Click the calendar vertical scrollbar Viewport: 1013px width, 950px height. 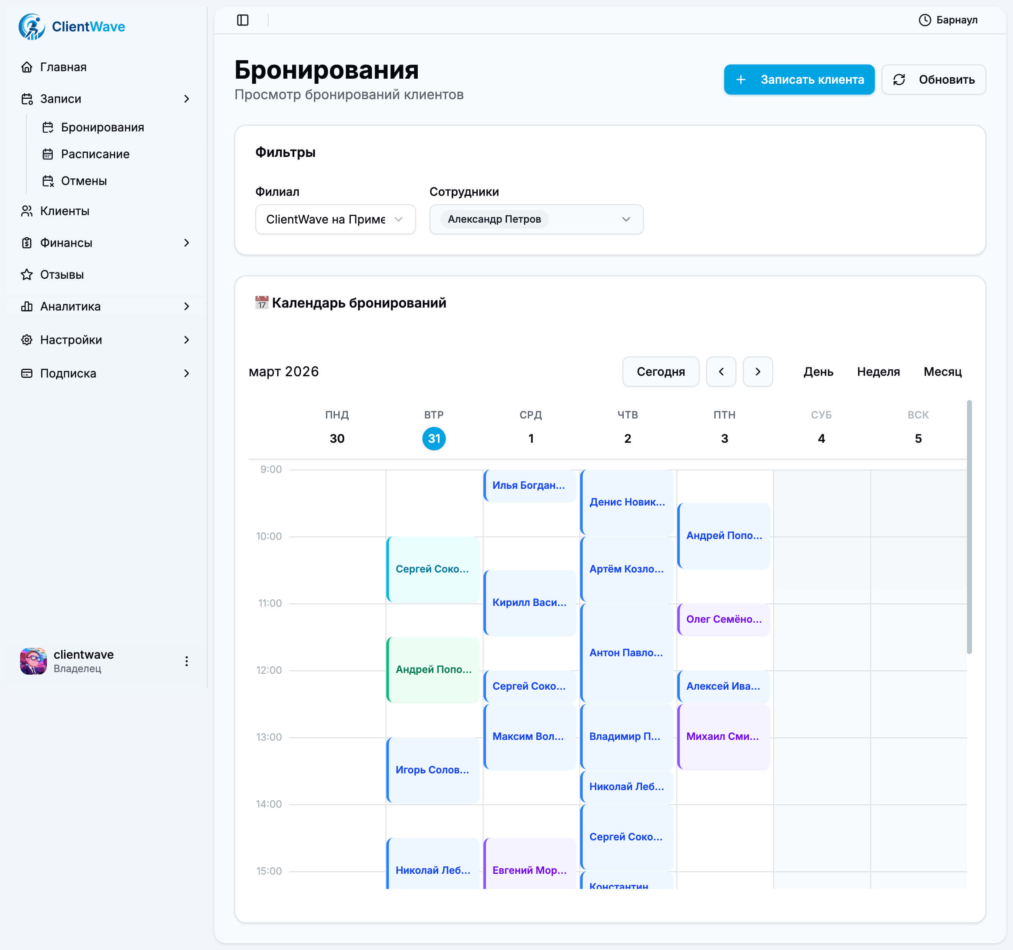(x=969, y=527)
